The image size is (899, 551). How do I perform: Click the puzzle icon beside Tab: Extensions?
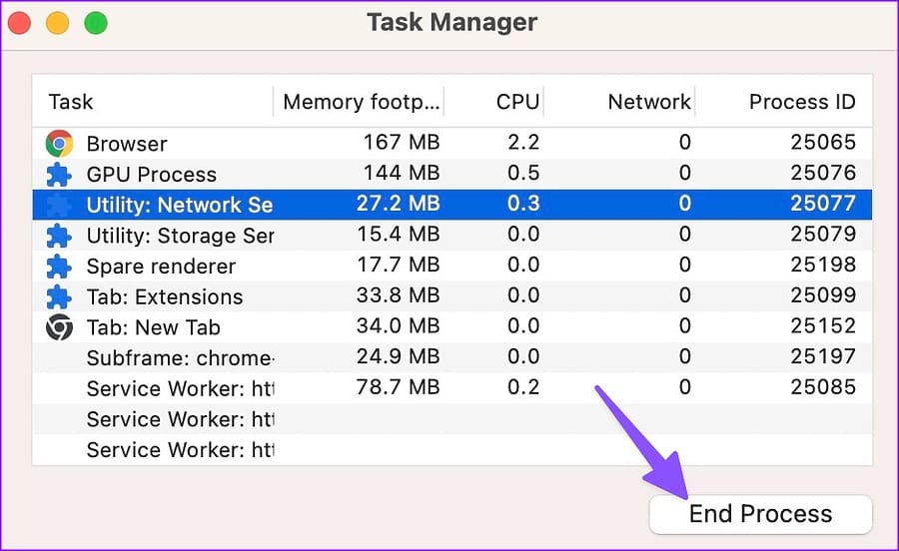59,296
